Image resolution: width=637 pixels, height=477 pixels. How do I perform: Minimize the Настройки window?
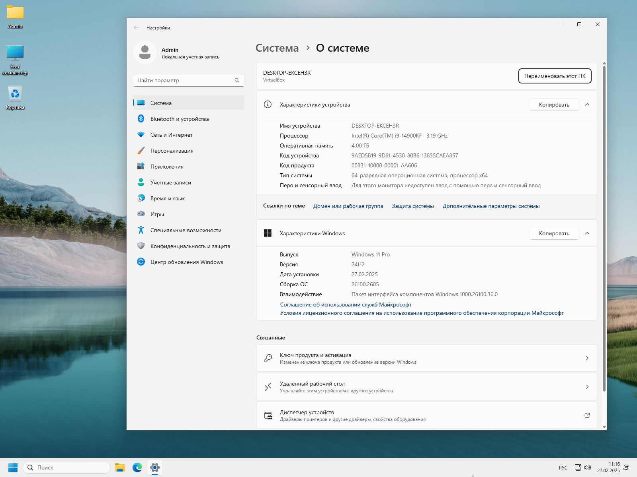click(x=561, y=24)
